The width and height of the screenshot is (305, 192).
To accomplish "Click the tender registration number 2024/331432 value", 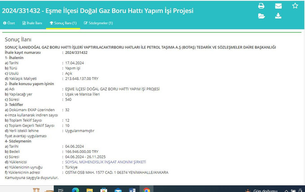I will [76, 52].
